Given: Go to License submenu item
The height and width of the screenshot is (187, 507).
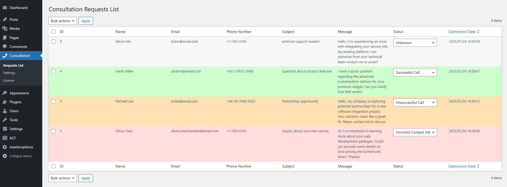Looking at the screenshot, I should pyautogui.click(x=9, y=81).
